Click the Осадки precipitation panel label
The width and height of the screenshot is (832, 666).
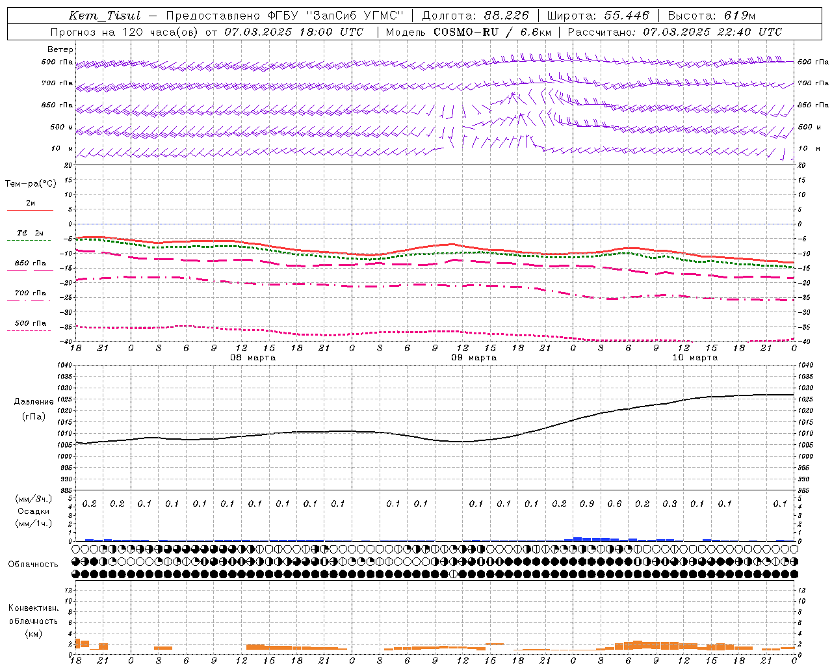[33, 511]
